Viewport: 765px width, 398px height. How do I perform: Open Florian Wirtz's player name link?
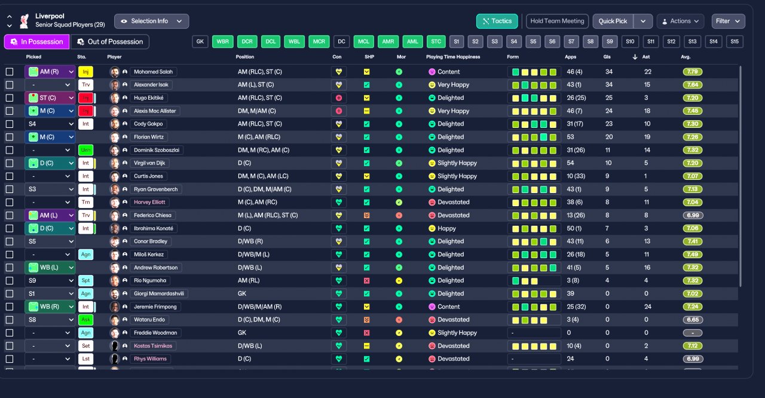(x=149, y=137)
